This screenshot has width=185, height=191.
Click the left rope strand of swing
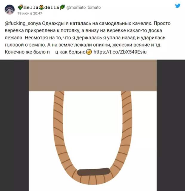tap(58, 128)
